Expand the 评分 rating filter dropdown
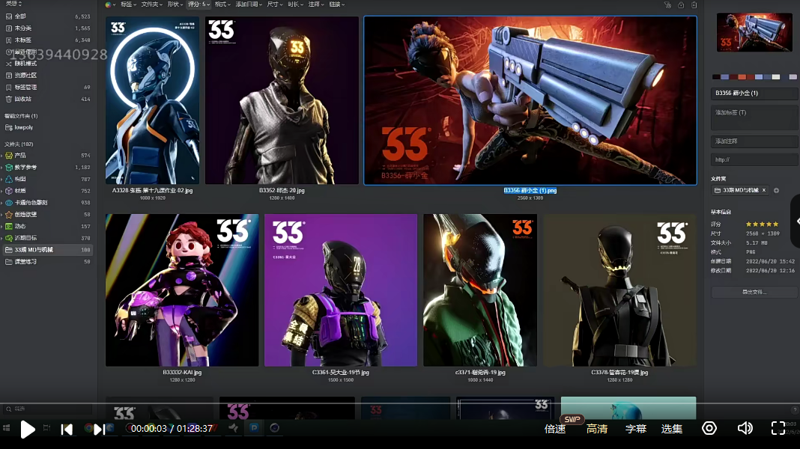The width and height of the screenshot is (800, 449). point(199,4)
